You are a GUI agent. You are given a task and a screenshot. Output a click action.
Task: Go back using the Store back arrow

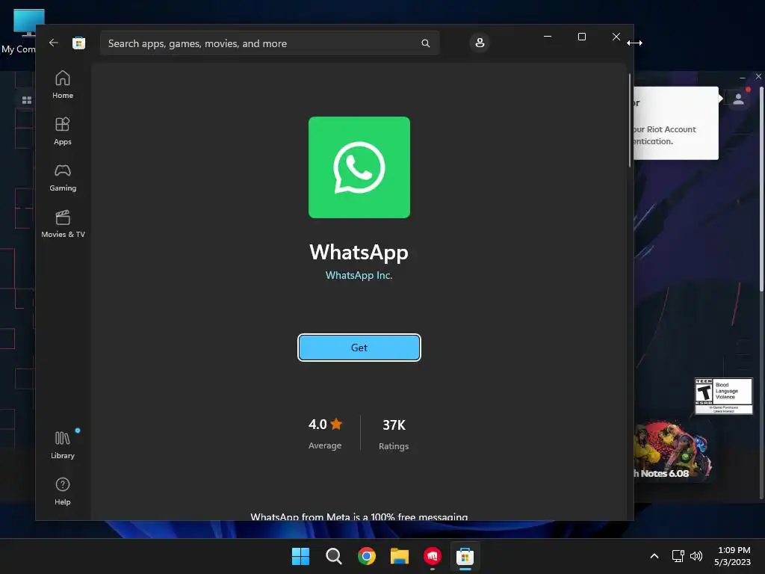(54, 43)
